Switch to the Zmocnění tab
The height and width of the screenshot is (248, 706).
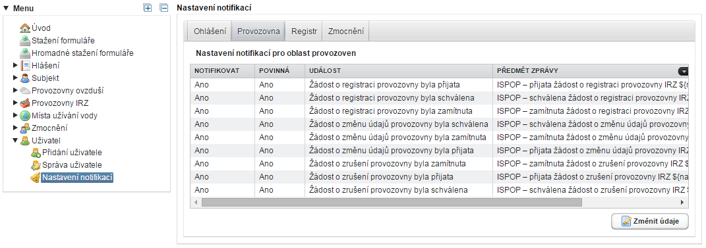346,32
